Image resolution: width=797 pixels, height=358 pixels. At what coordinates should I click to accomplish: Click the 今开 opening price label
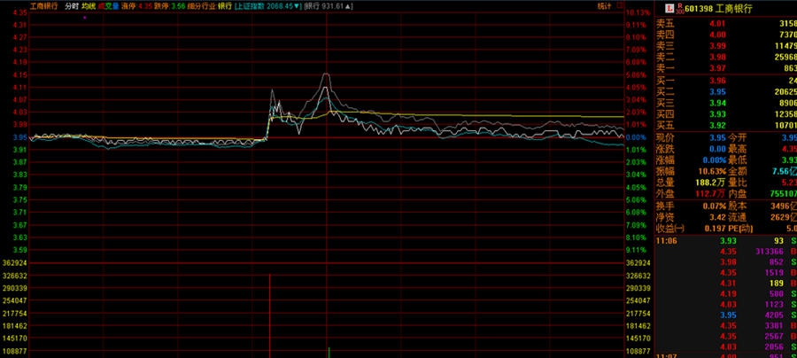[x=738, y=138]
